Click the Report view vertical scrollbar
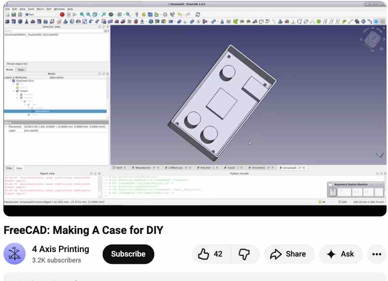This screenshot has width=388, height=281. [99, 187]
